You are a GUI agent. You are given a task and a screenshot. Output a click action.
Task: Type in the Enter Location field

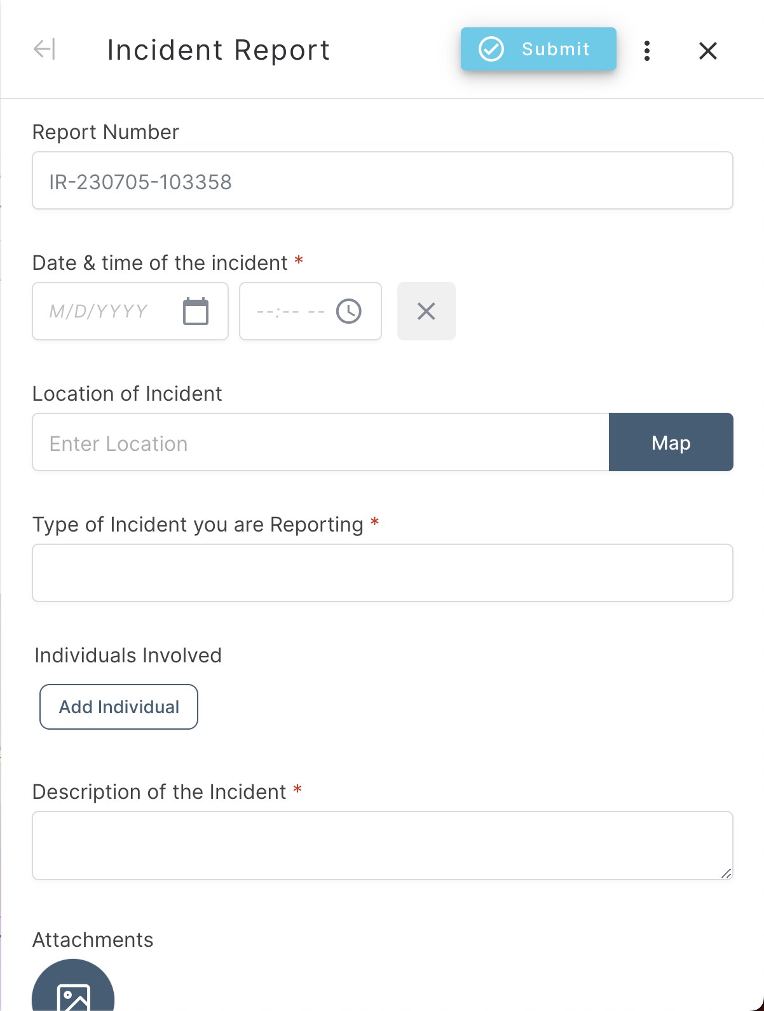click(320, 443)
